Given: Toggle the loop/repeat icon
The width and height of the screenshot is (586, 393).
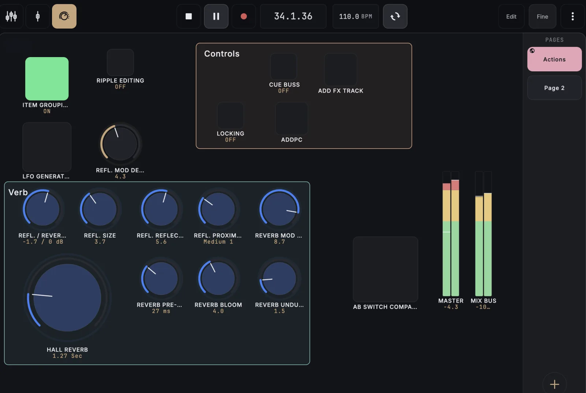Looking at the screenshot, I should (x=395, y=16).
